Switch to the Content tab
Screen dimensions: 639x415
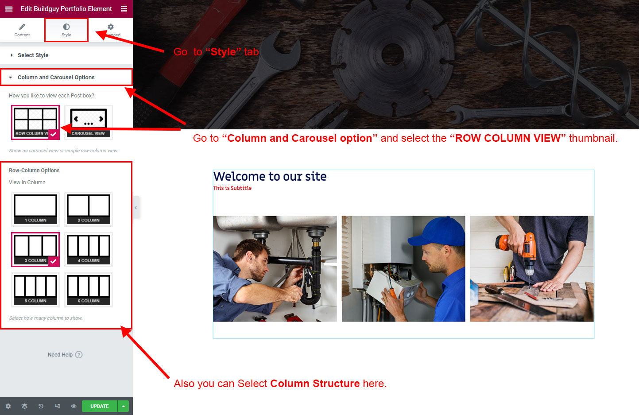(x=22, y=30)
